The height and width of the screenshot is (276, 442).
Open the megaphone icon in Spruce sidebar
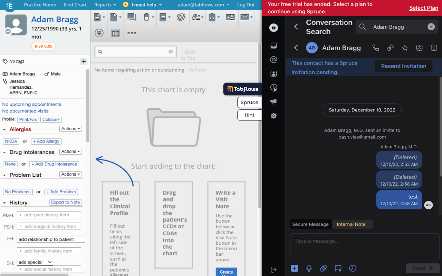273,102
